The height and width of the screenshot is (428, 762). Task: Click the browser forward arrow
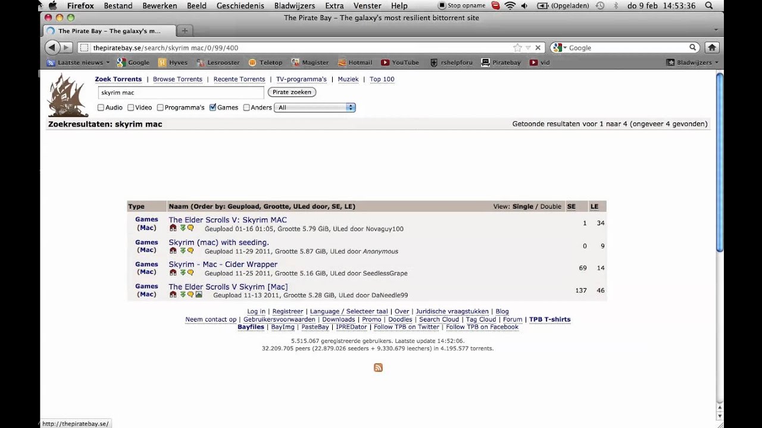point(67,48)
